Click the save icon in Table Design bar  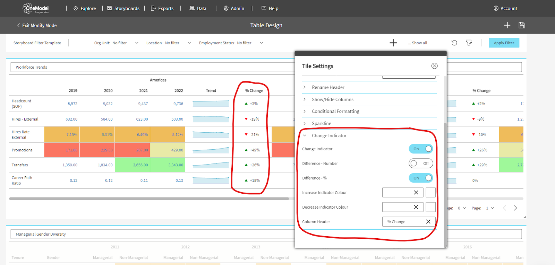pyautogui.click(x=522, y=25)
